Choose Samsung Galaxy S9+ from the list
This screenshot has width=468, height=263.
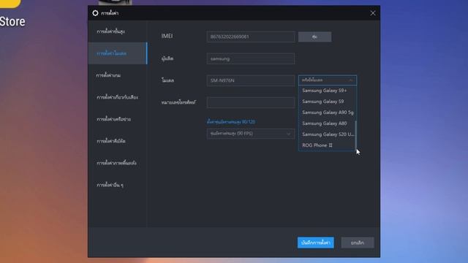[327, 91]
